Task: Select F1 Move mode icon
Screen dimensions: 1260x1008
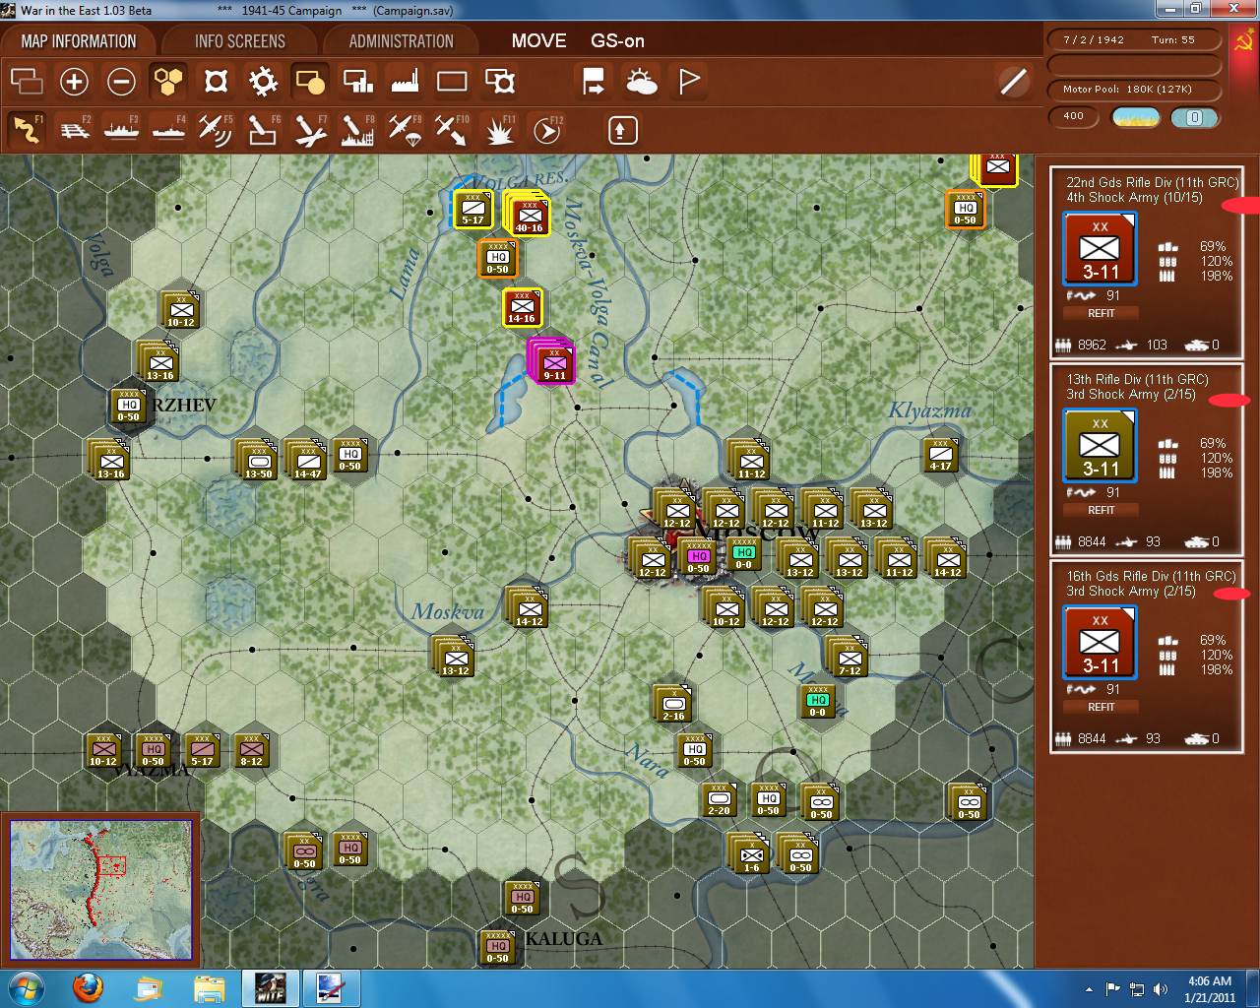Action: point(27,129)
